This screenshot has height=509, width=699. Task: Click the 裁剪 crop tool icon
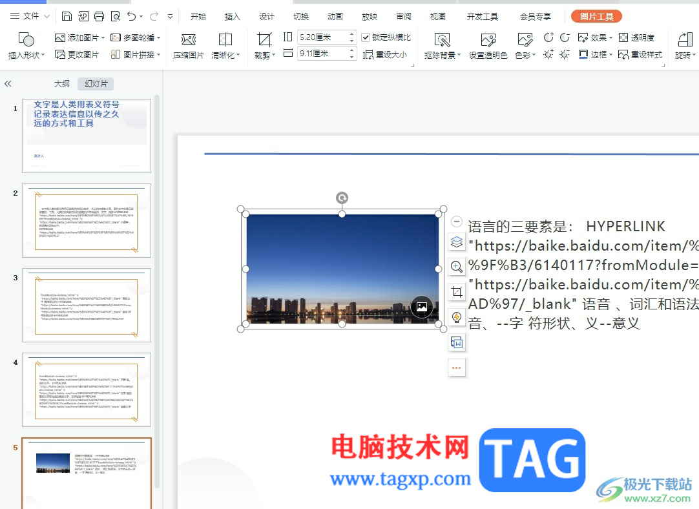click(264, 39)
